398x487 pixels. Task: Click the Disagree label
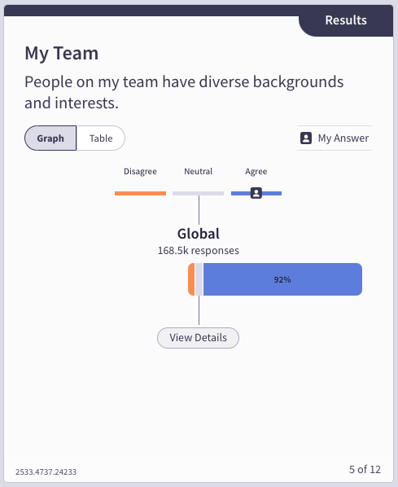140,172
